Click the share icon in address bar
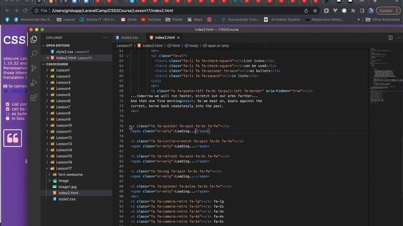 [x=306, y=11]
